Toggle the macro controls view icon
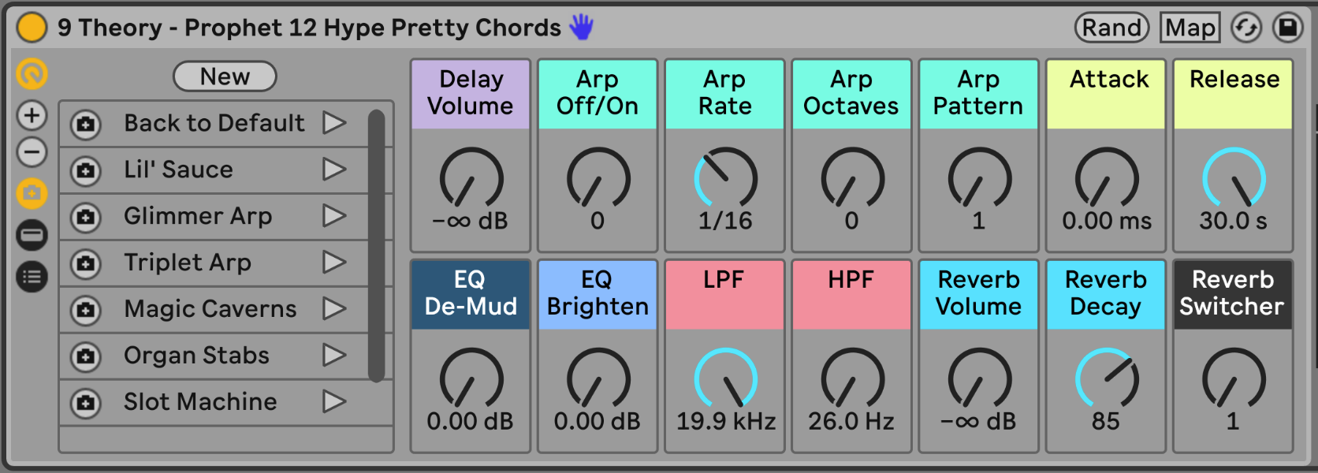The image size is (1318, 473). coord(32,74)
